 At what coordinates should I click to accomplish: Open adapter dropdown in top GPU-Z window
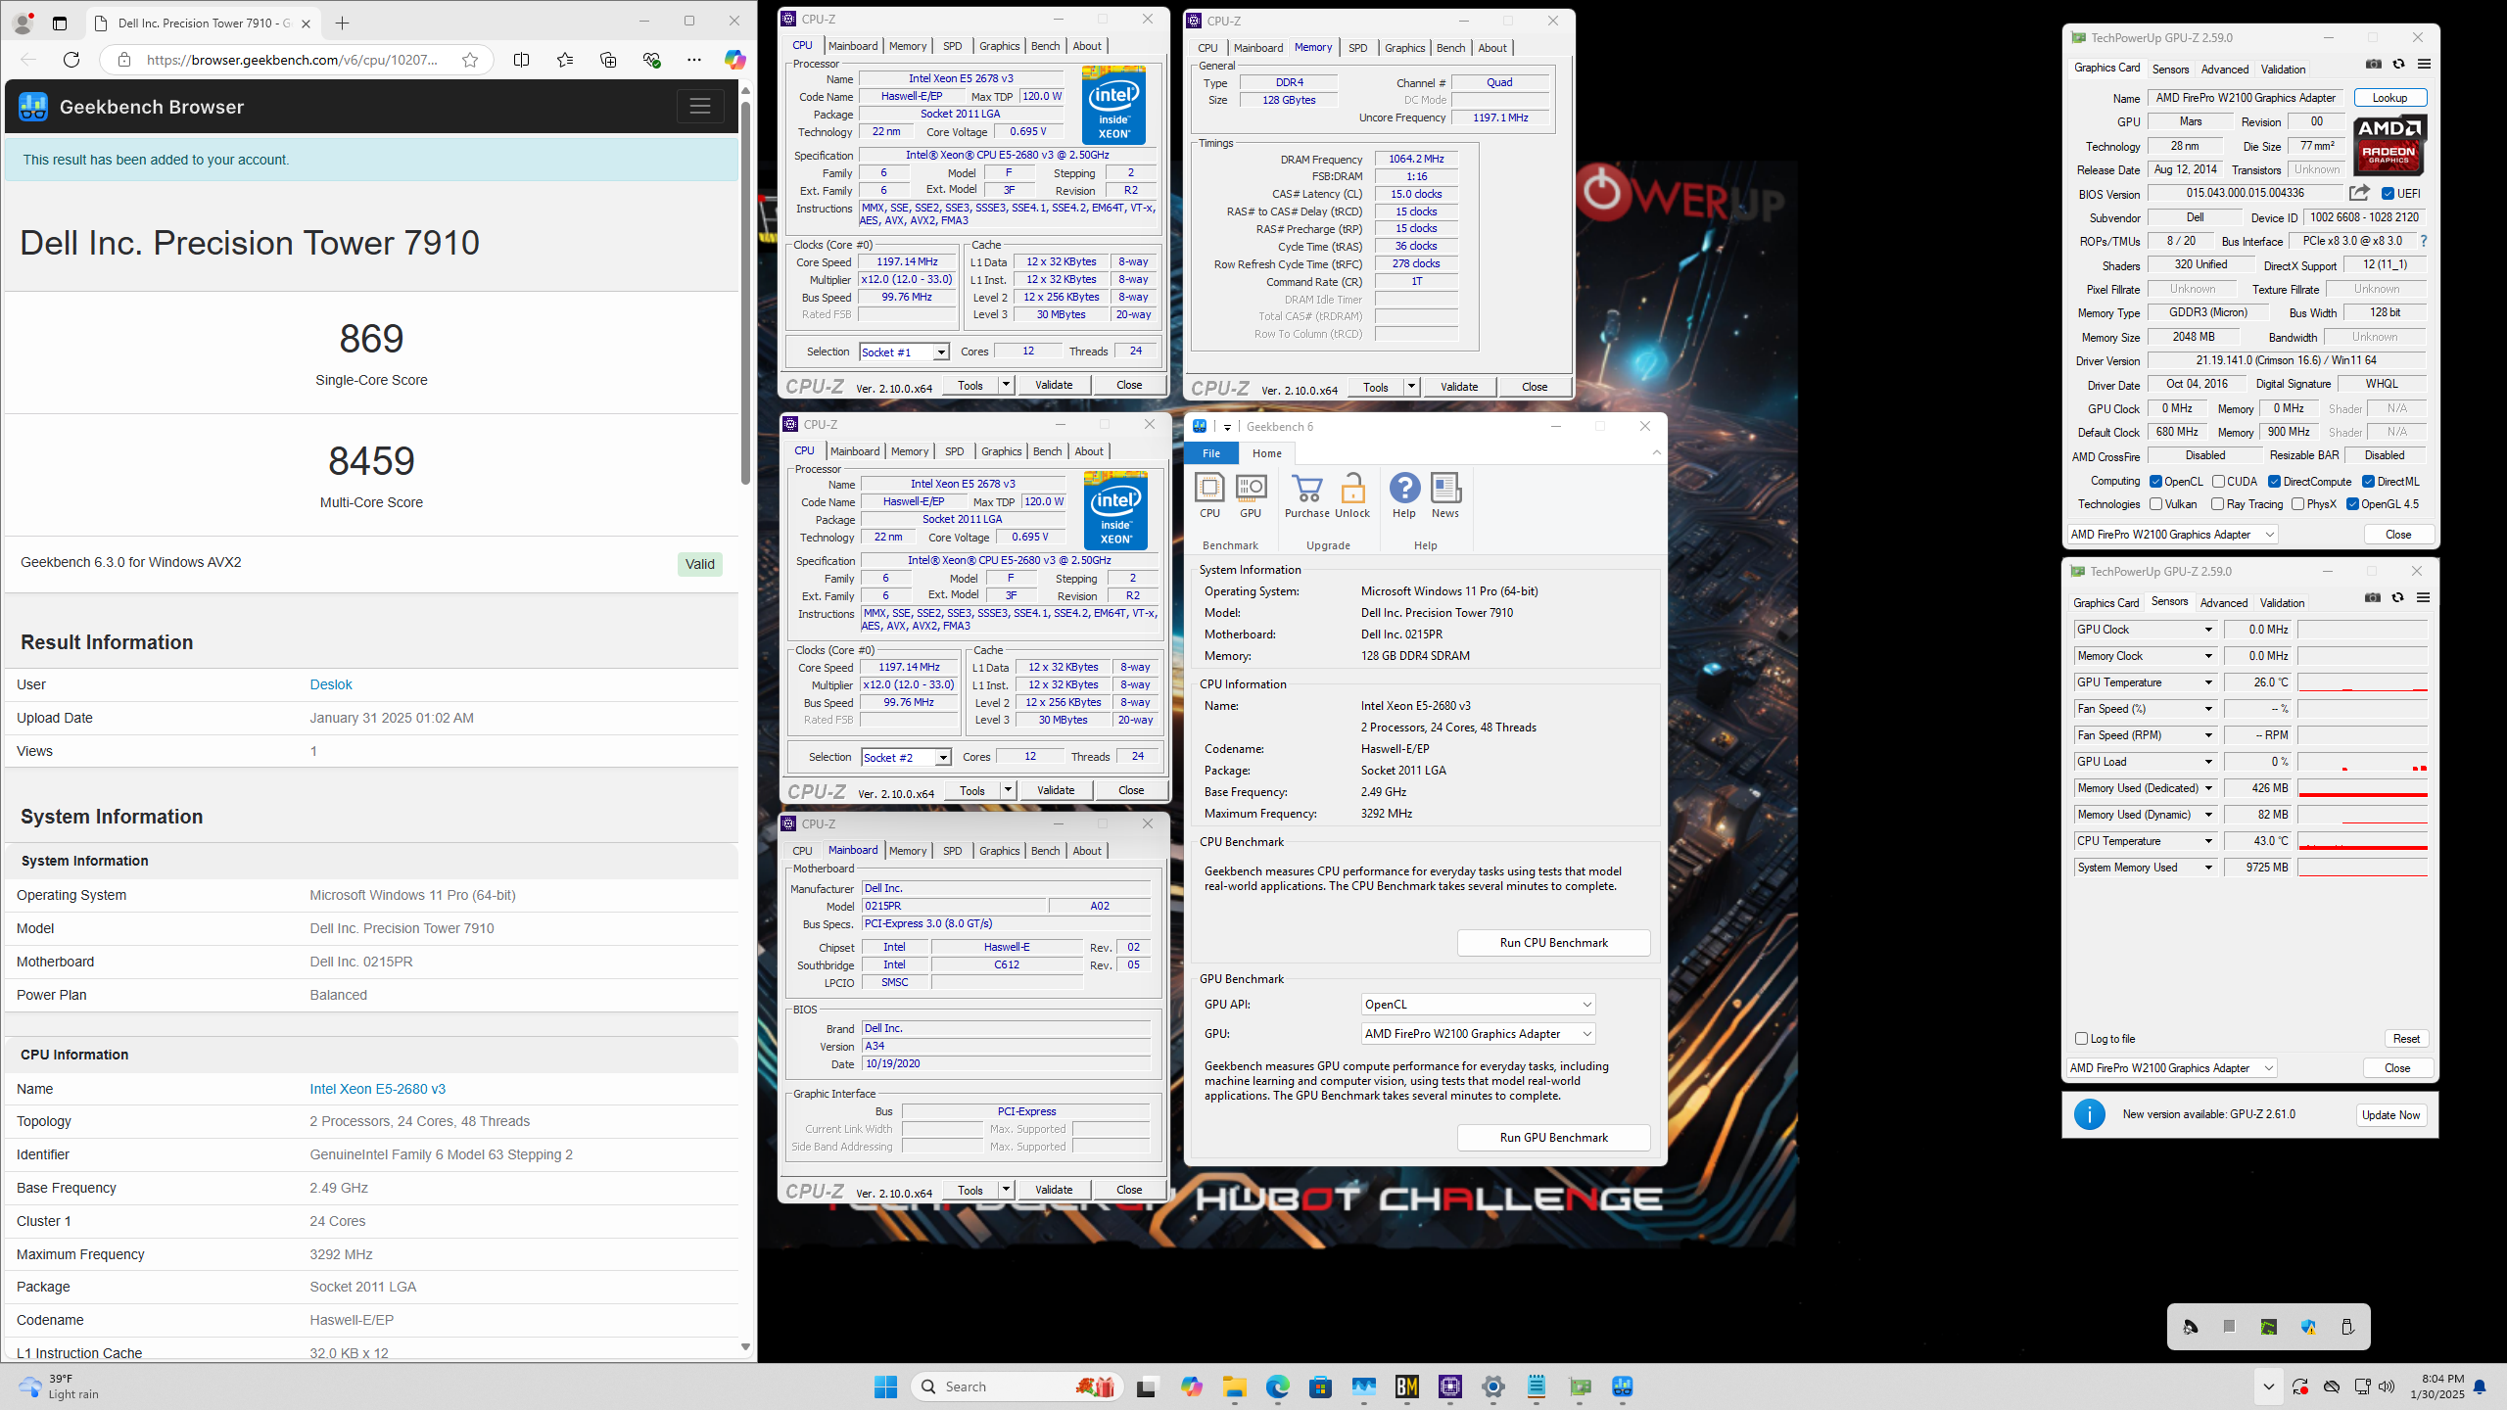point(2172,535)
